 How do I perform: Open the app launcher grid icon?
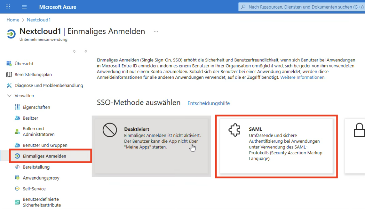[x=8, y=7]
